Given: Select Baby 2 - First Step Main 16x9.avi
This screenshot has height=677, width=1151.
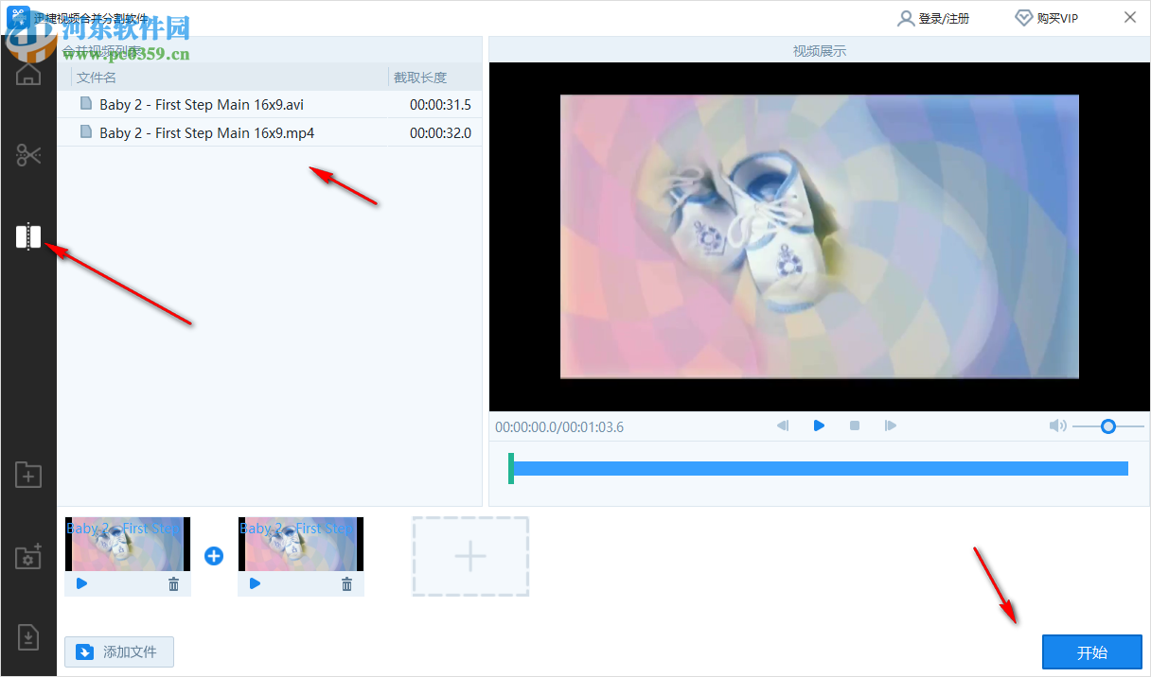Looking at the screenshot, I should [x=202, y=105].
